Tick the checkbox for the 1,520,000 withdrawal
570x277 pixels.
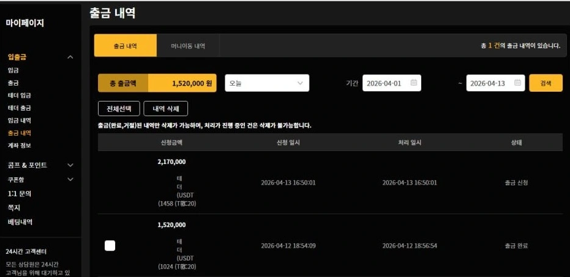point(110,246)
